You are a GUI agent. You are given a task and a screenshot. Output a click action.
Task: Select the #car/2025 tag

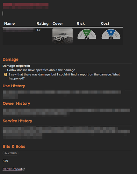pos(10,153)
